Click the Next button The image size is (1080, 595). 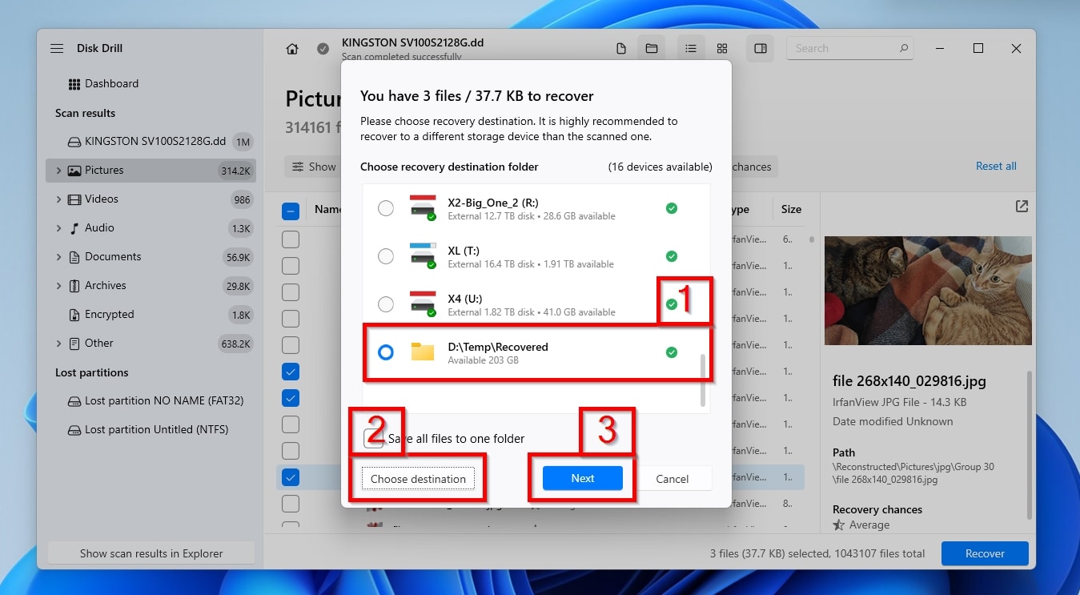(583, 478)
